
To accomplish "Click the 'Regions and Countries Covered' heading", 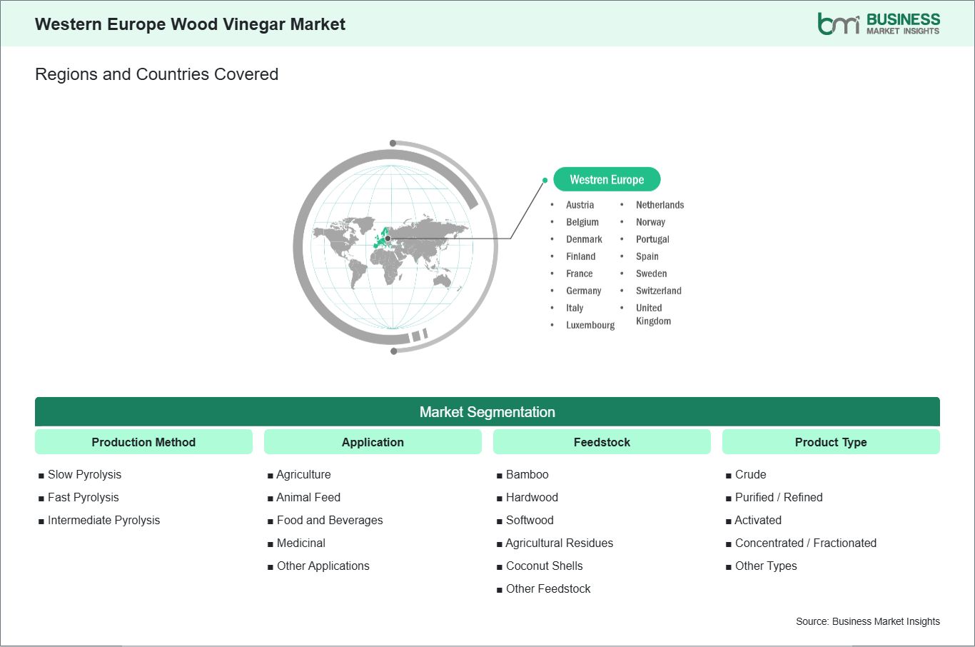I will tap(156, 74).
